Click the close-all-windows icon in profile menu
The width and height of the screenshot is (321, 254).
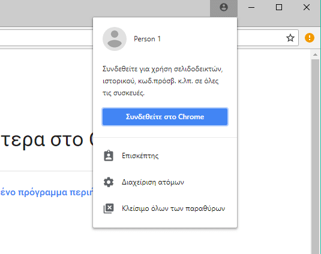point(109,208)
